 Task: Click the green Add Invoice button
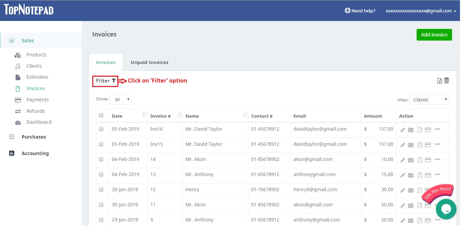point(434,35)
